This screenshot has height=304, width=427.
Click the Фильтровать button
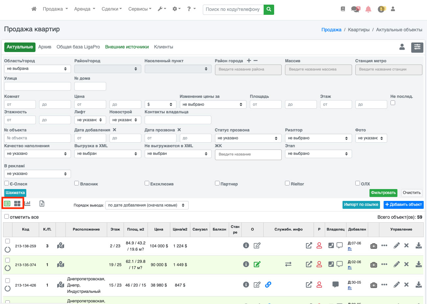pyautogui.click(x=383, y=193)
